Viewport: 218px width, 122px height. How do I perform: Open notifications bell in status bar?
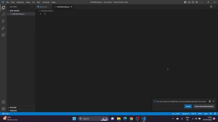point(215,114)
